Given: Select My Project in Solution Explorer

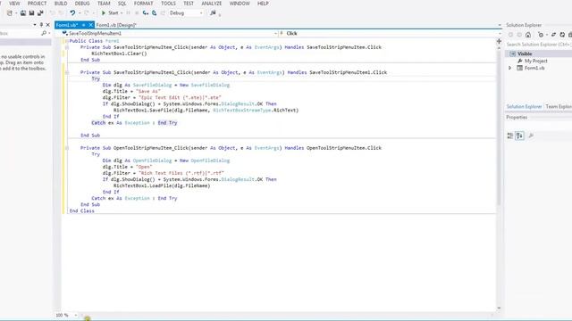Looking at the screenshot, I should click(x=535, y=62).
